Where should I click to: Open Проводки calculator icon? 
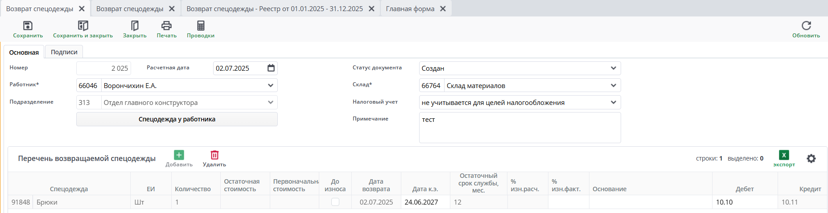tap(201, 26)
